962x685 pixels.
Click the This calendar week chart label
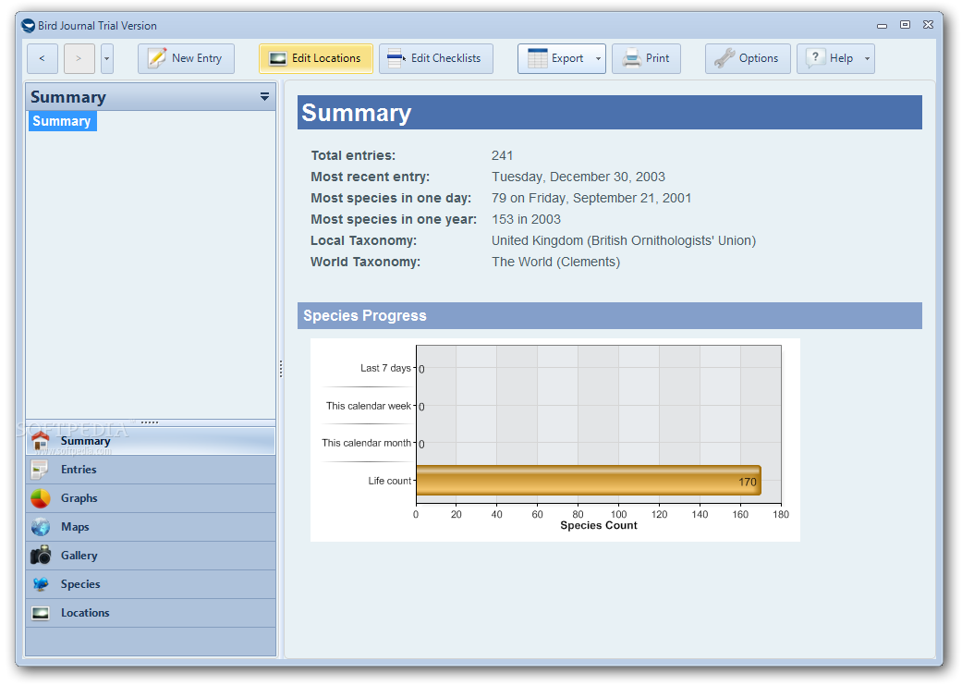pos(369,406)
